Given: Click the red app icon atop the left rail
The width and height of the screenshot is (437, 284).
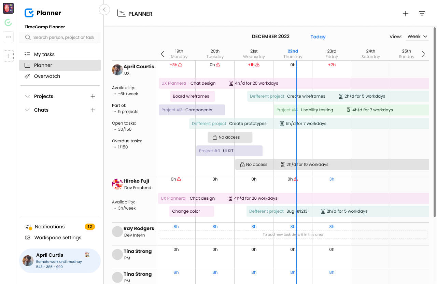Looking at the screenshot, I should 8,8.
